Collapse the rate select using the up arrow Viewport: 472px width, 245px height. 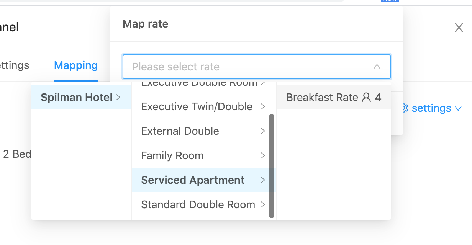tap(377, 67)
